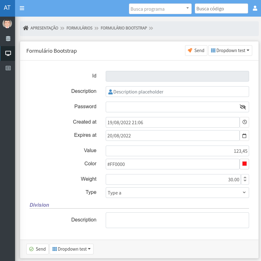Open the calendar icon beside Expires at
261x261 pixels.
tap(244, 136)
